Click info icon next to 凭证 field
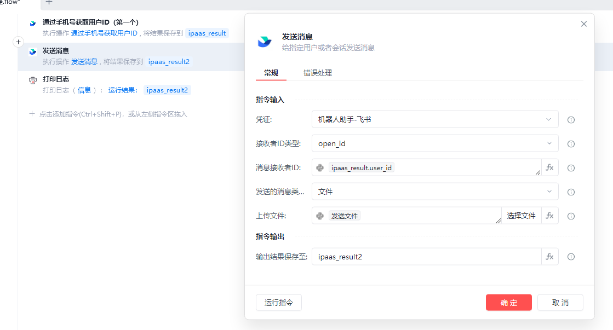Image resolution: width=613 pixels, height=330 pixels. tap(571, 120)
